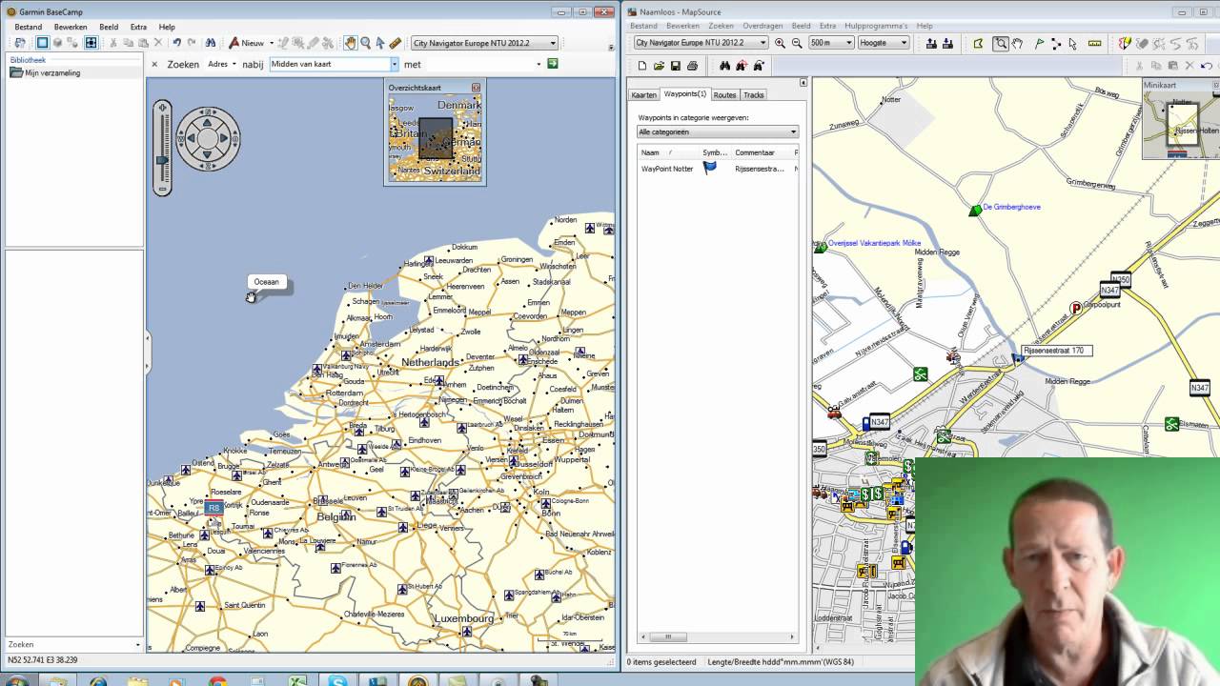
Task: Click the Windows Start button
Action: coord(17,682)
